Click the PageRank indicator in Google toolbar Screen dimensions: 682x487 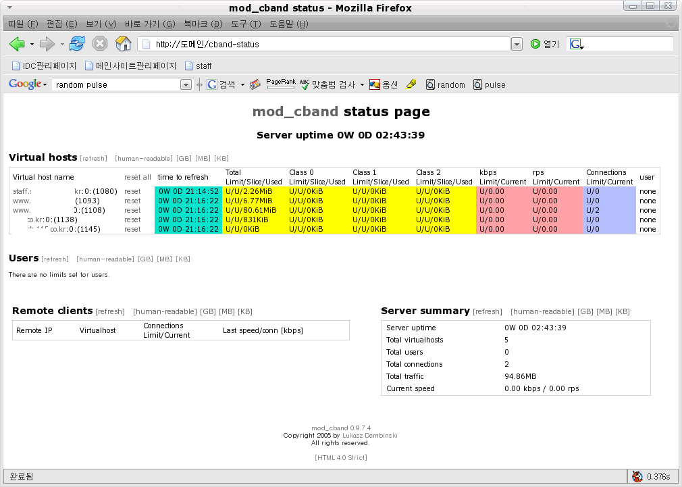(x=281, y=84)
